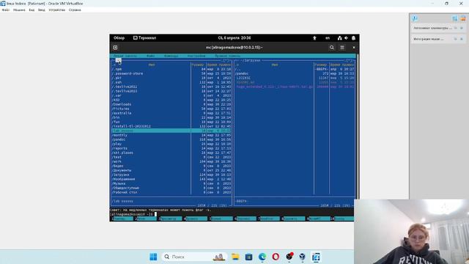Click the Windows taskbar search box 'Поиск'
Screen dimensions: 469x264
coord(193,257)
